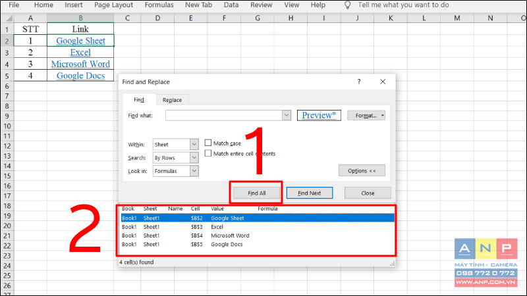Enable the Match case checkbox

pyautogui.click(x=208, y=143)
